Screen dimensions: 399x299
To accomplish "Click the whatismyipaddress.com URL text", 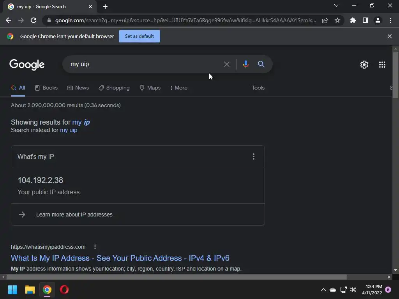I will pyautogui.click(x=48, y=247).
